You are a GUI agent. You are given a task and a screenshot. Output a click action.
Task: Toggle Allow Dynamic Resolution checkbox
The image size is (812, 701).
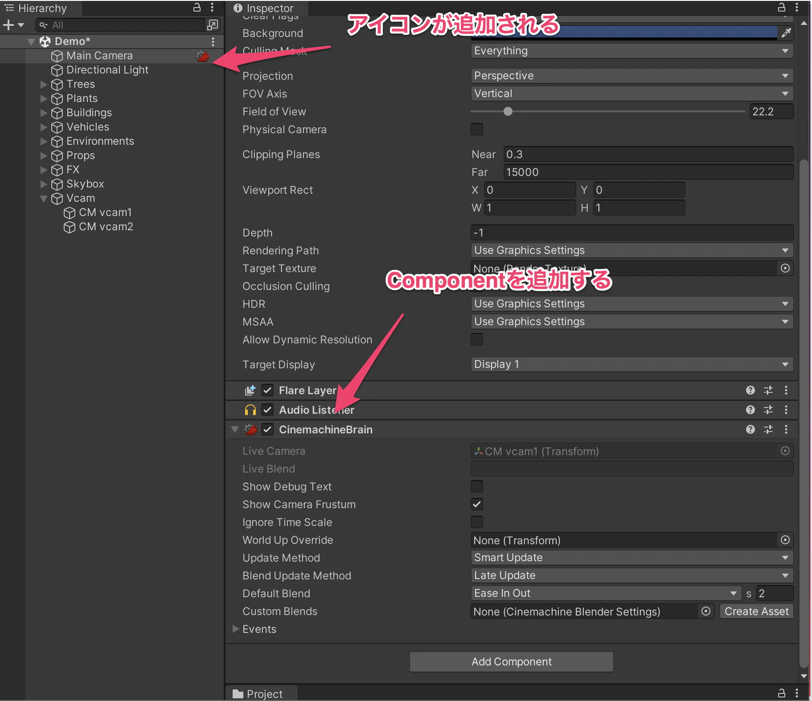pyautogui.click(x=477, y=339)
